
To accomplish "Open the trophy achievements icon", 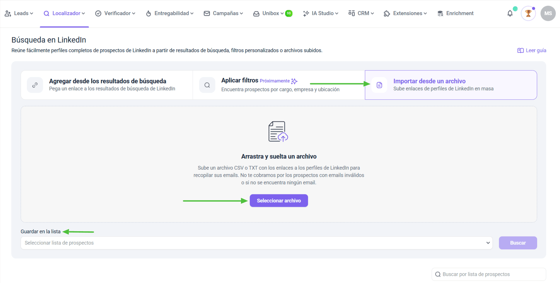I will coord(528,13).
